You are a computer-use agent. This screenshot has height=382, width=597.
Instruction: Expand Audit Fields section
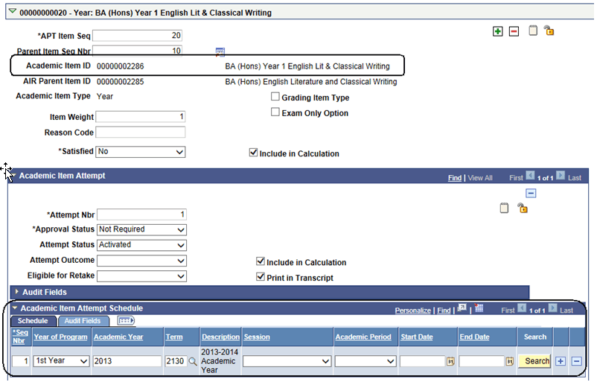point(17,292)
